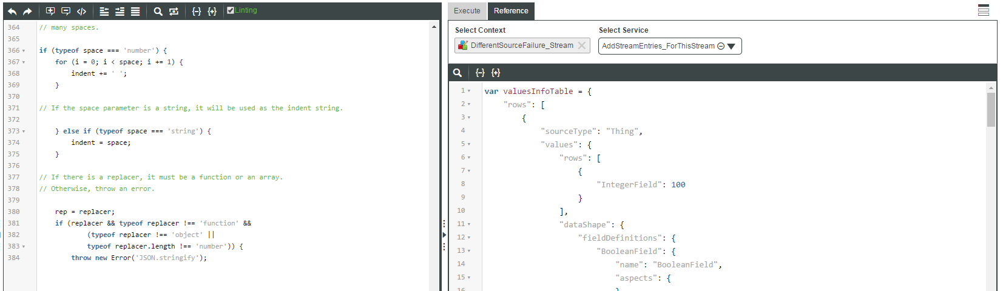Remove the DifferentSourceFailure_Stream context with the X
The height and width of the screenshot is (291, 1003).
pos(581,45)
